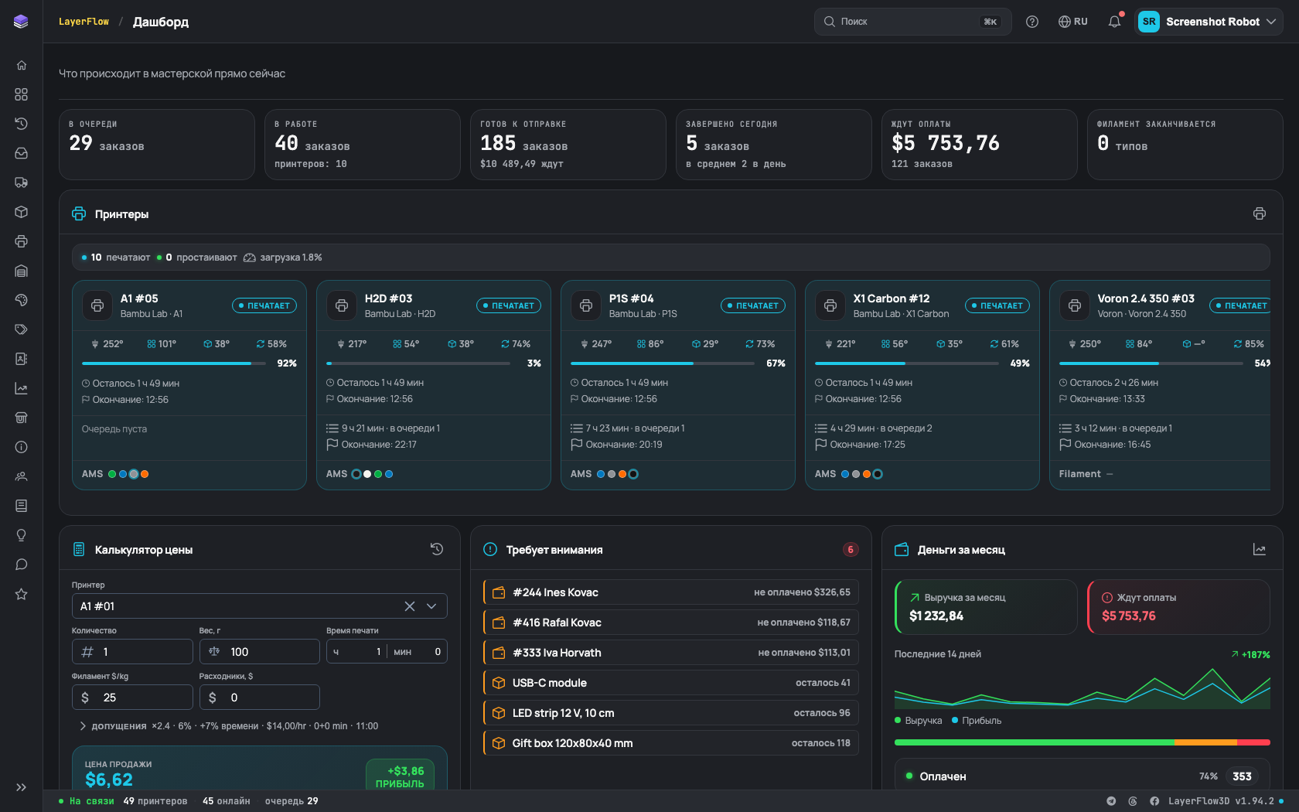
Task: Open the A1 #01 printer dropdown
Action: (x=260, y=606)
